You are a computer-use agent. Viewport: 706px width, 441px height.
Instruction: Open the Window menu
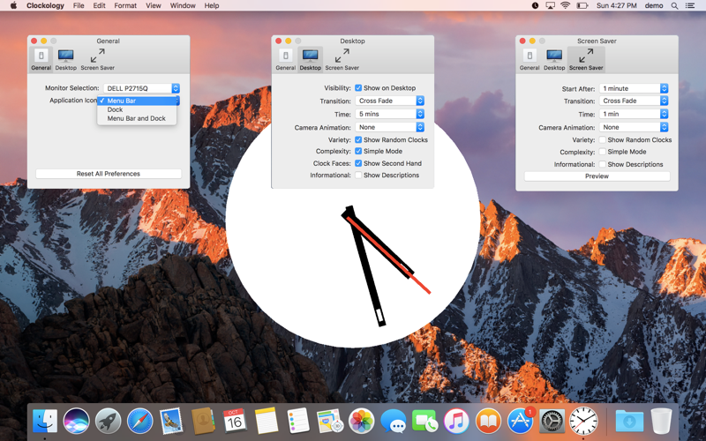coord(183,5)
